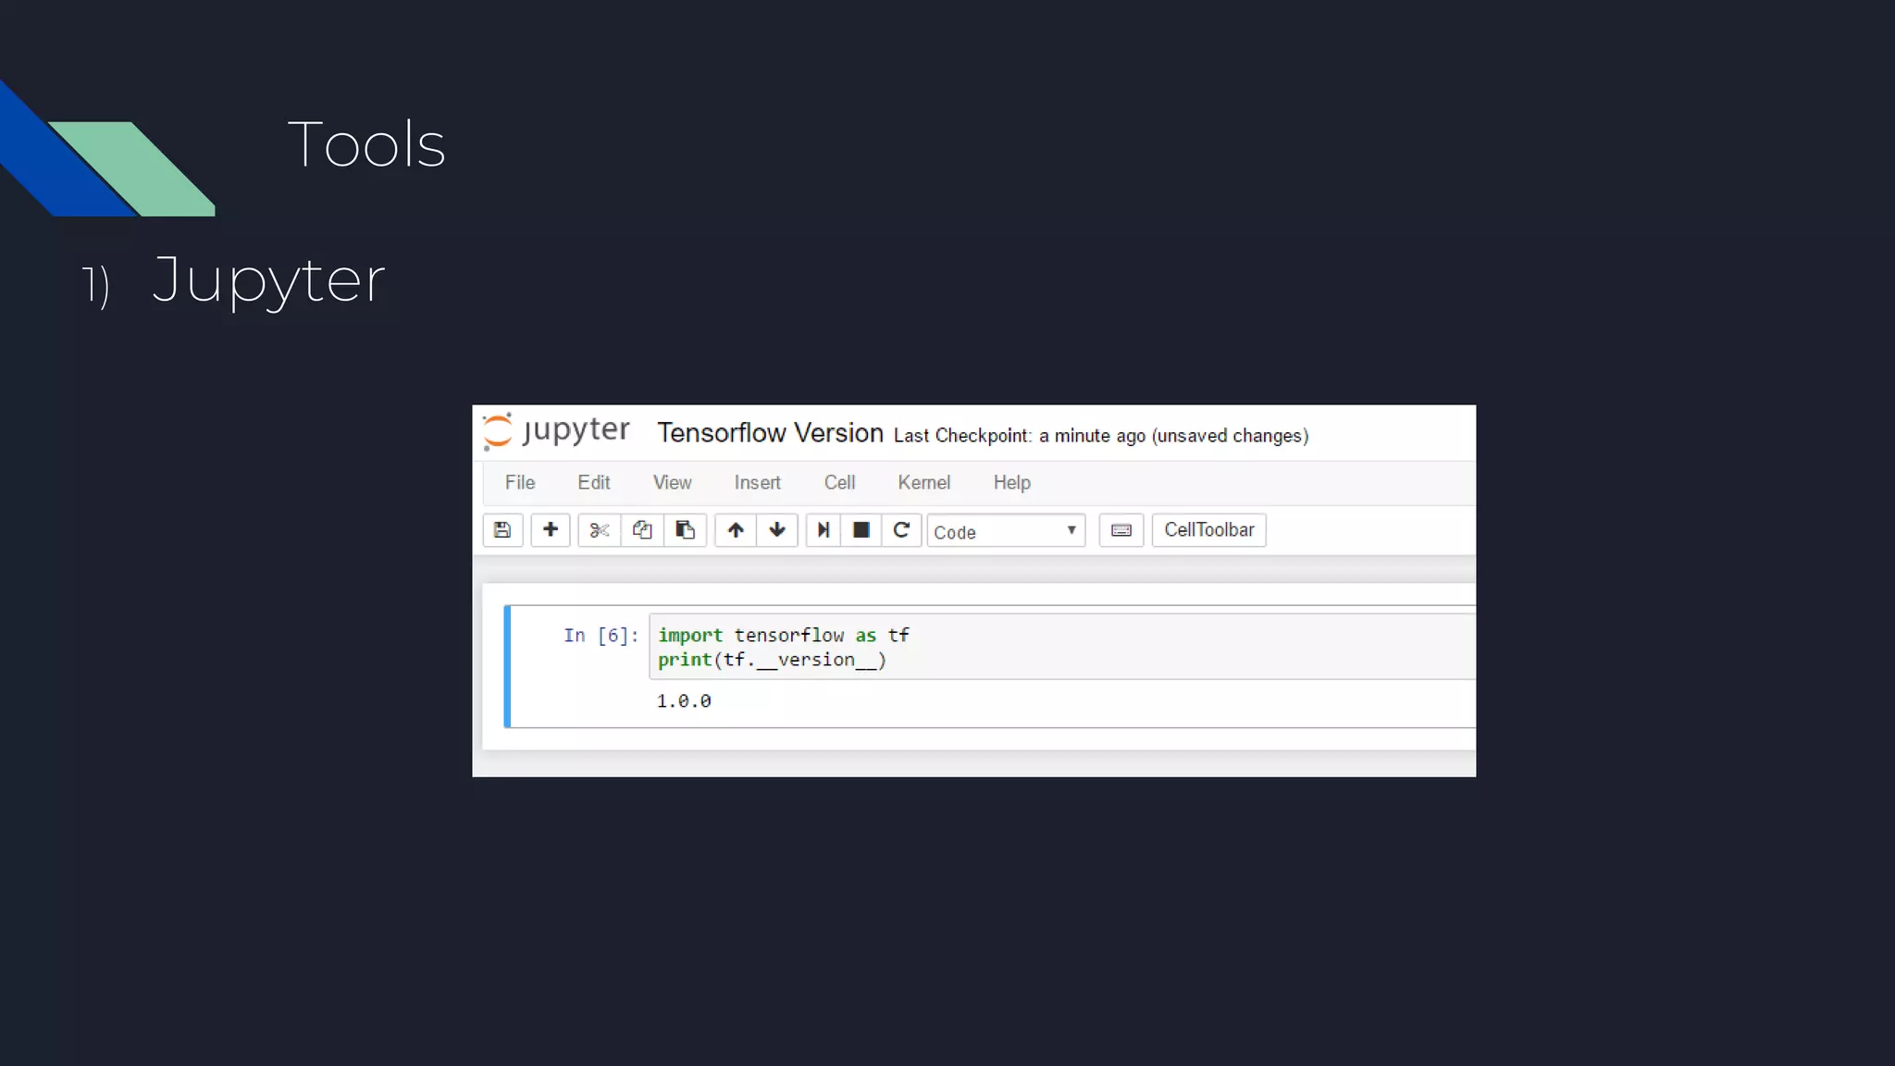Insert a cell below with the plus icon
The image size is (1895, 1066).
pos(551,530)
